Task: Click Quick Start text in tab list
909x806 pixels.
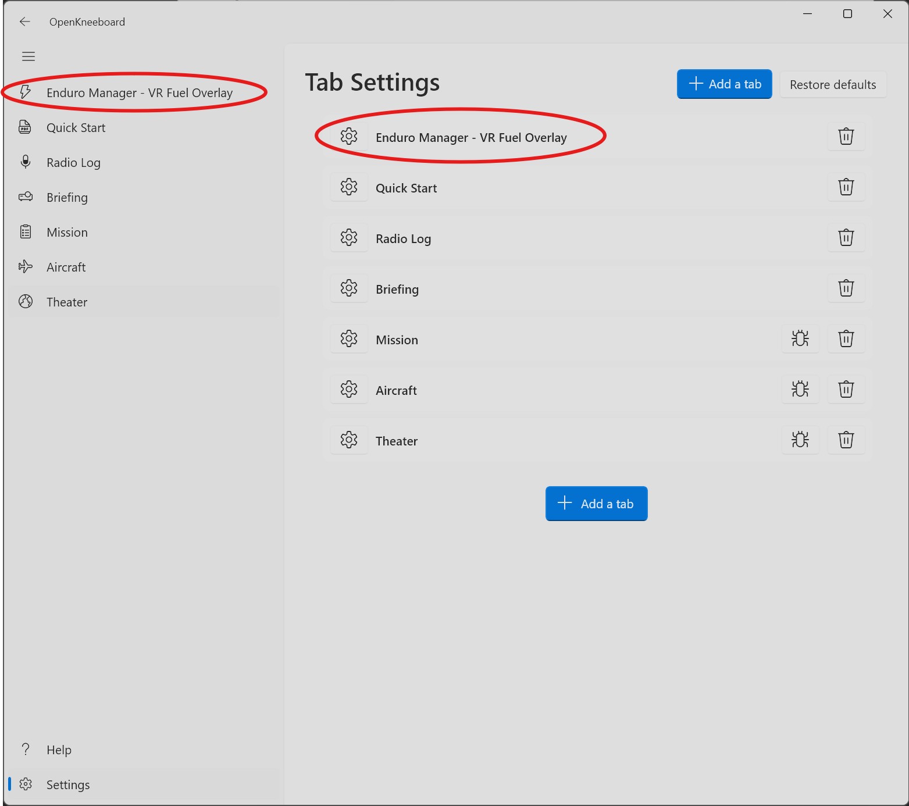Action: [x=406, y=188]
